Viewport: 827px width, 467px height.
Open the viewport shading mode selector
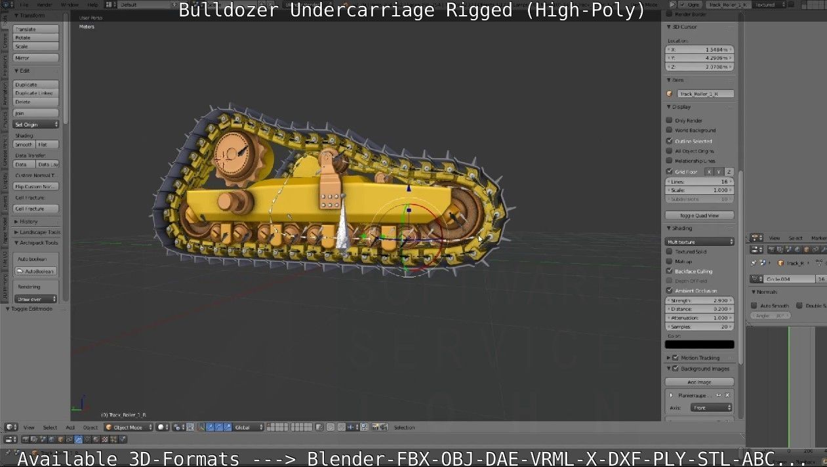pos(162,427)
